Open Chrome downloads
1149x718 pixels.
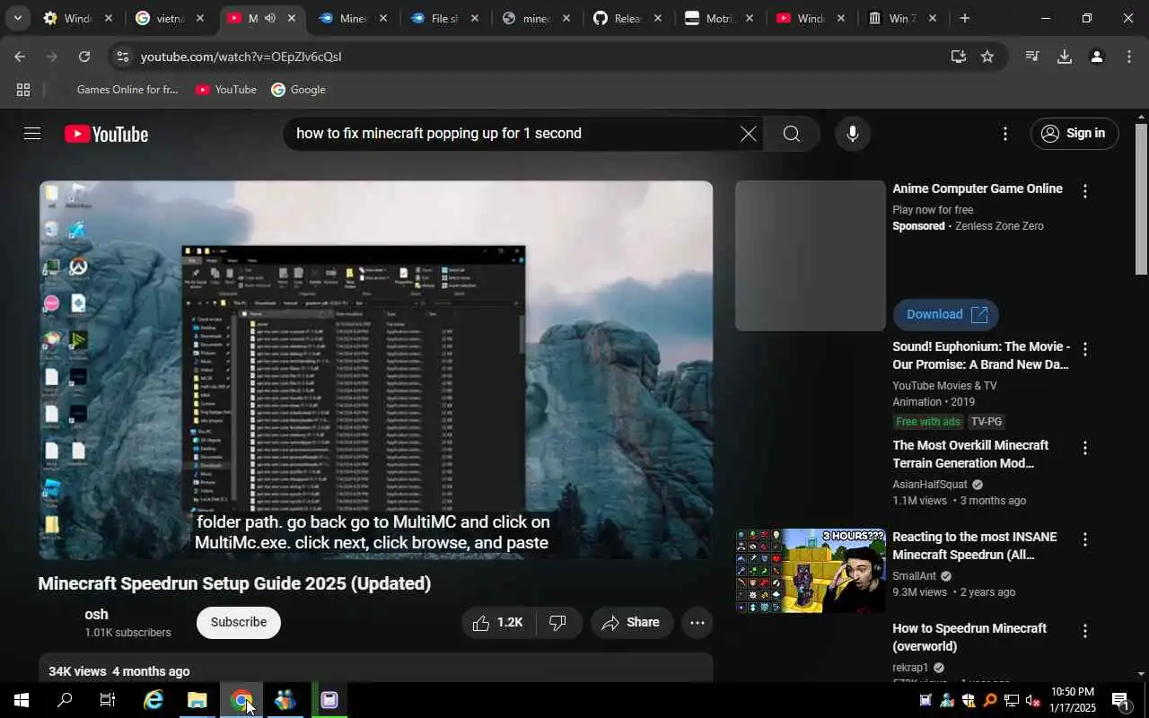[1065, 57]
